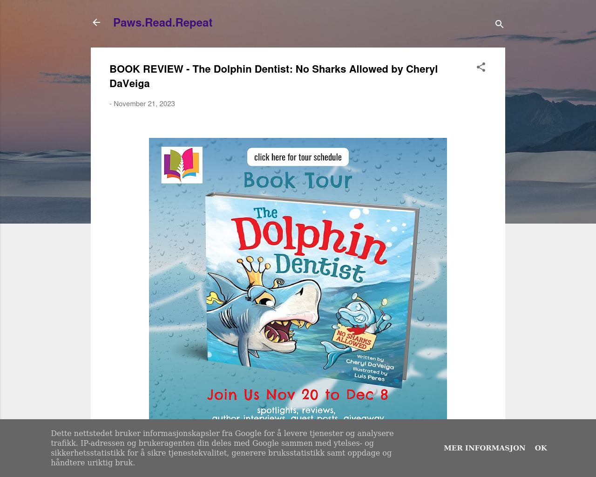This screenshot has height=477, width=596.
Task: Click Cheryl DaVeiga author credit on cover
Action: [x=370, y=364]
